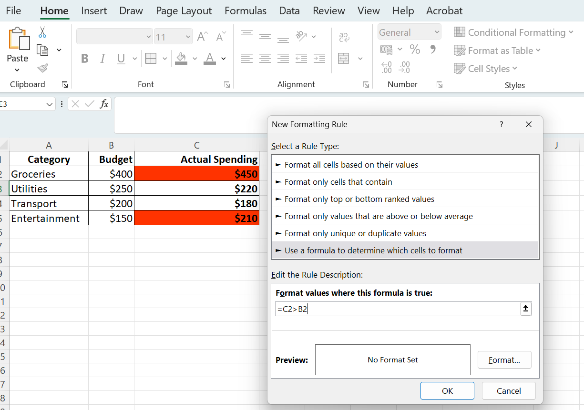The width and height of the screenshot is (584, 410).
Task: Align text left
Action: pos(247,59)
